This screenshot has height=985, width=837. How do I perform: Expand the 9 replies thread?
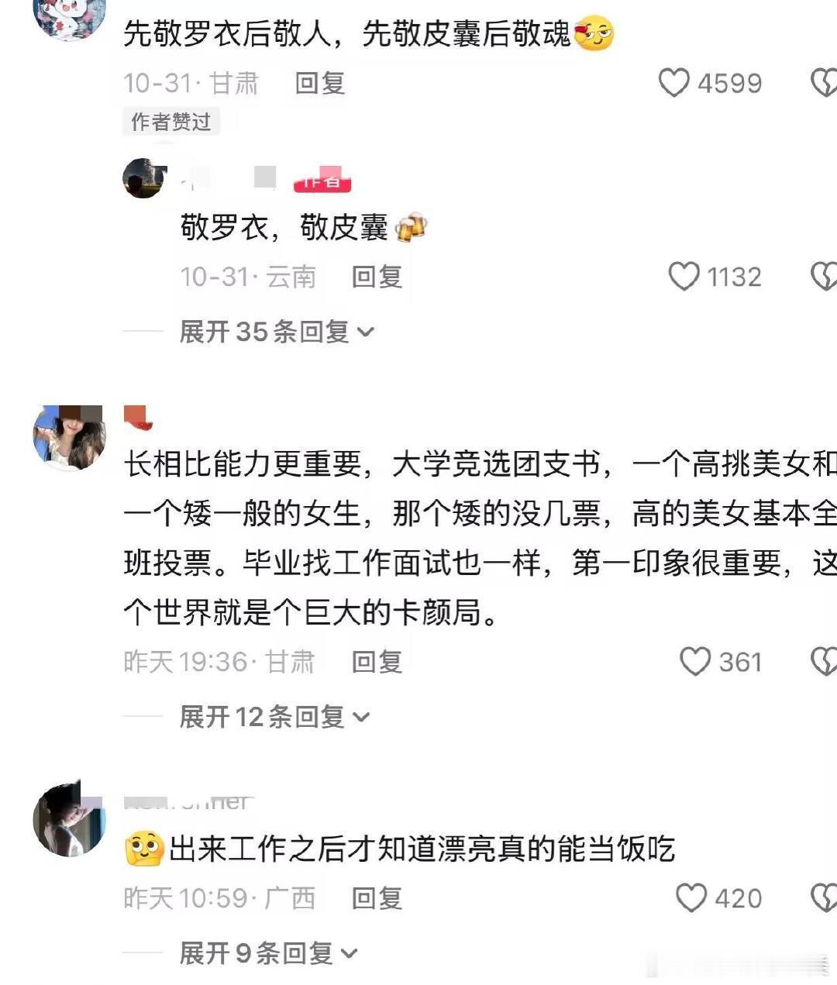click(x=268, y=953)
